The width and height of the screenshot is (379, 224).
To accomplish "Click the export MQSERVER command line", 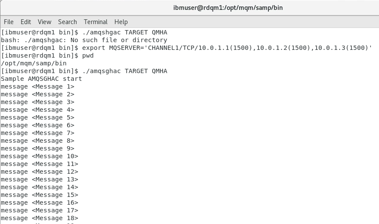I will tap(186, 48).
